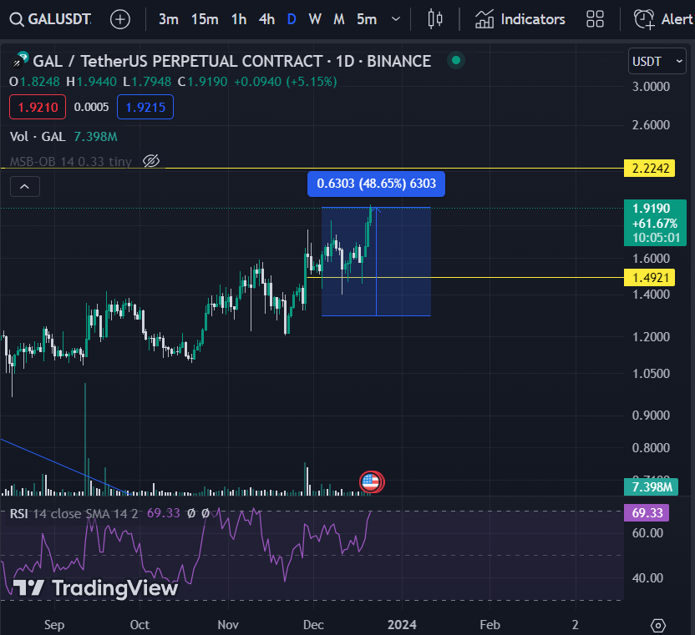Switch to the 1h timeframe
Viewport: 695px width, 635px height.
(239, 19)
